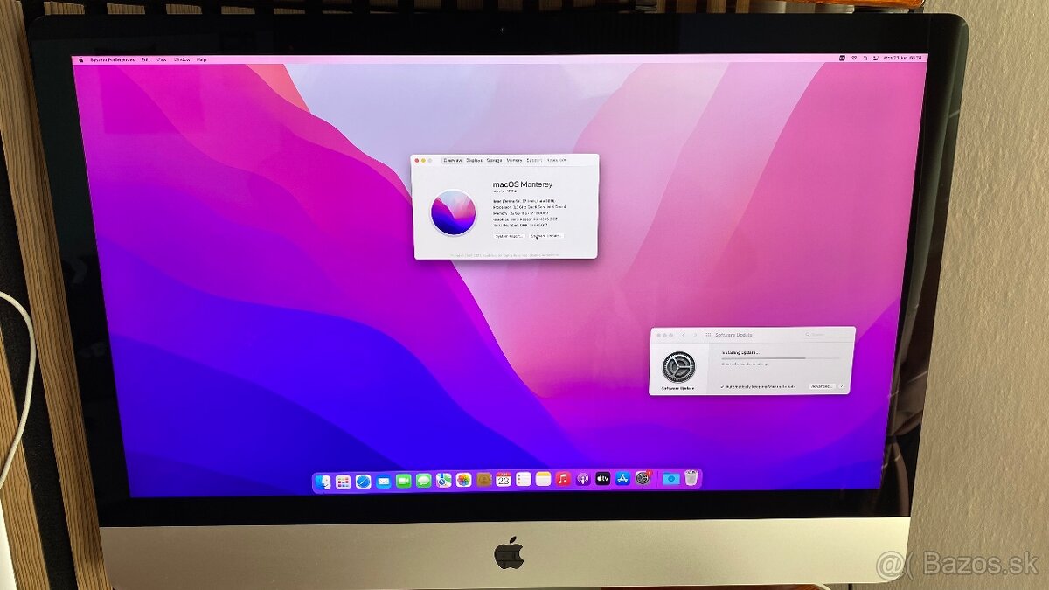This screenshot has width=1049, height=590.
Task: Launch Messages from the Dock
Action: coord(424,480)
